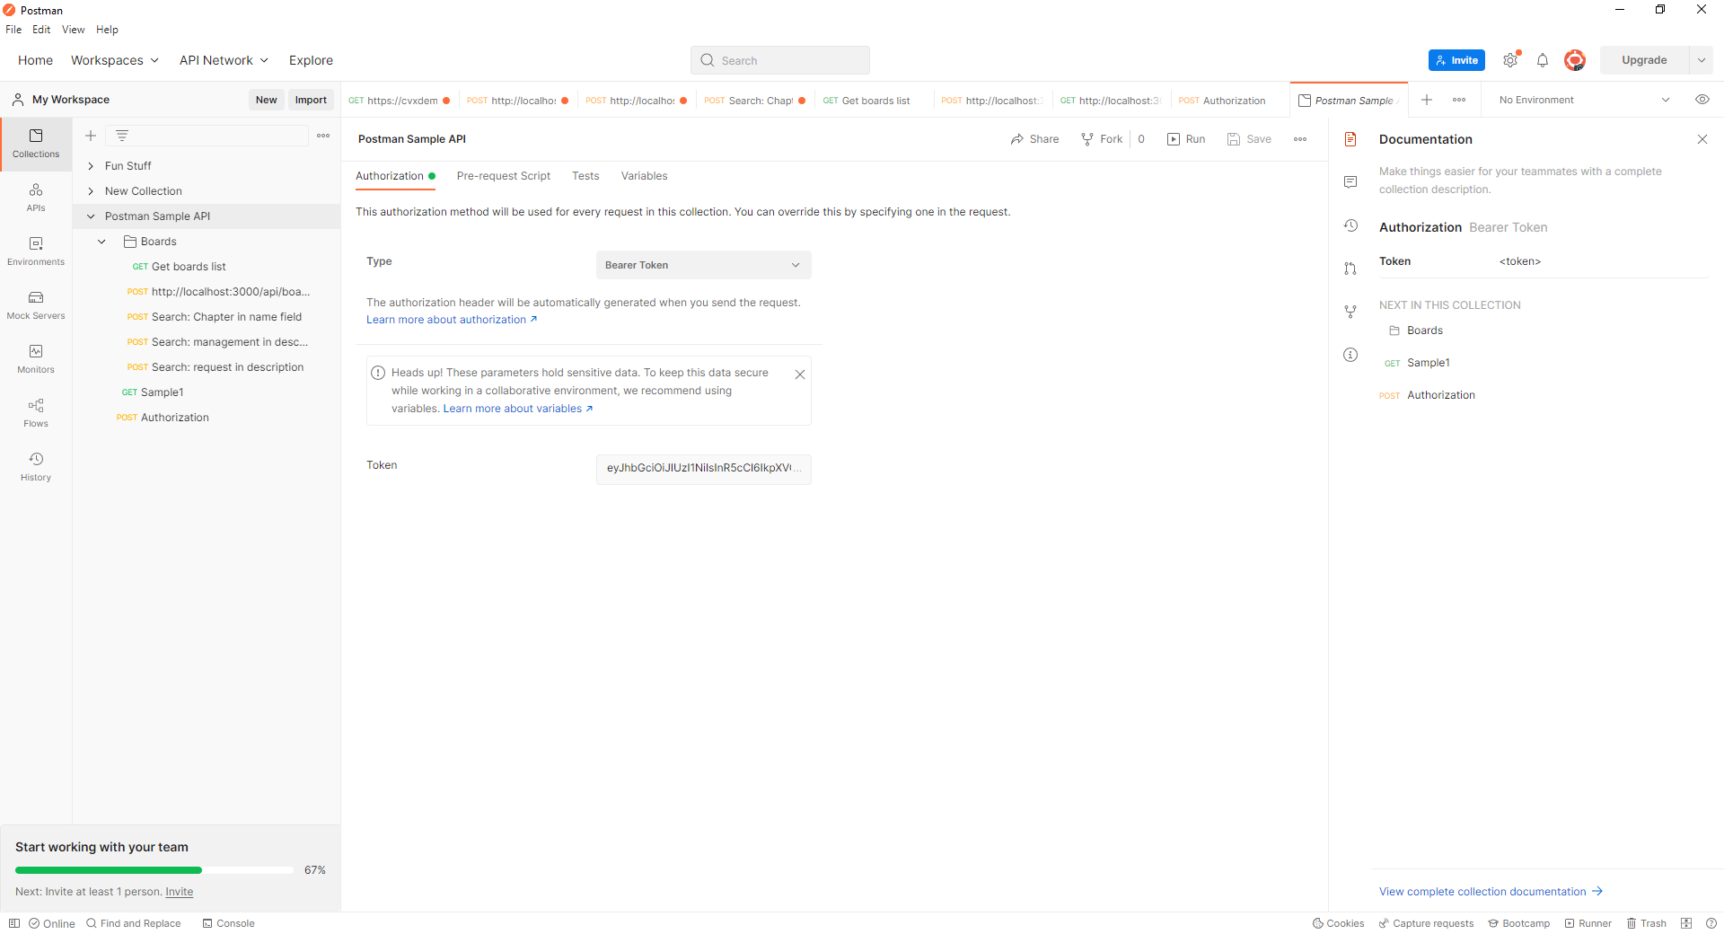The height and width of the screenshot is (934, 1724).
Task: Open the Environments sidebar panel
Action: [x=36, y=251]
